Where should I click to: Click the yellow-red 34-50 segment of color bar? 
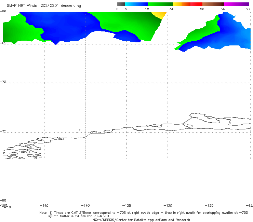187,4
